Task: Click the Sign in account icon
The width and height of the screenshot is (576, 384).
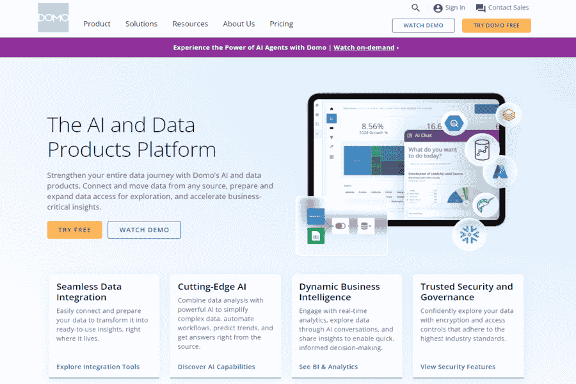Action: pos(438,8)
